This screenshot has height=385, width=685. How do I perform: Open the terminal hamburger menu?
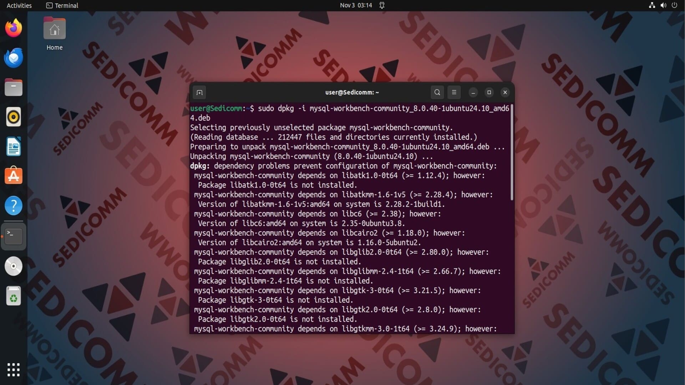pyautogui.click(x=454, y=92)
